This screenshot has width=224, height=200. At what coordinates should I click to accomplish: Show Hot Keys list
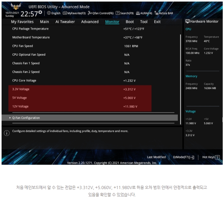pyautogui.click(x=211, y=157)
